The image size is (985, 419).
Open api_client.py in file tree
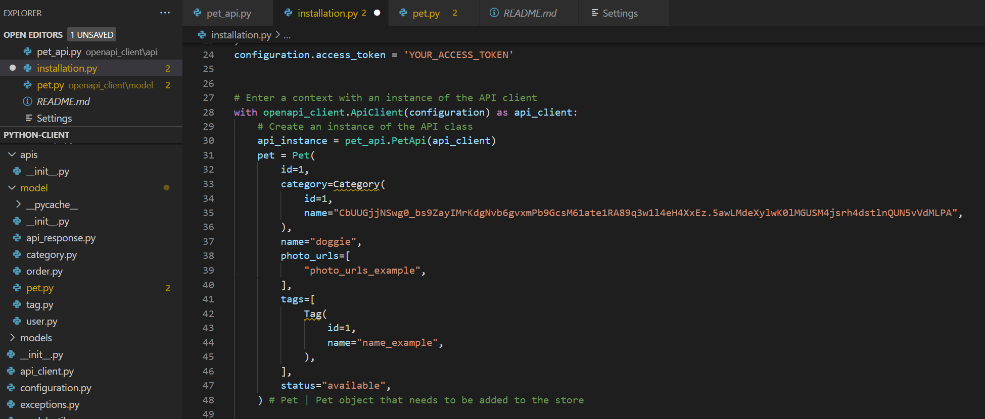tap(91, 371)
